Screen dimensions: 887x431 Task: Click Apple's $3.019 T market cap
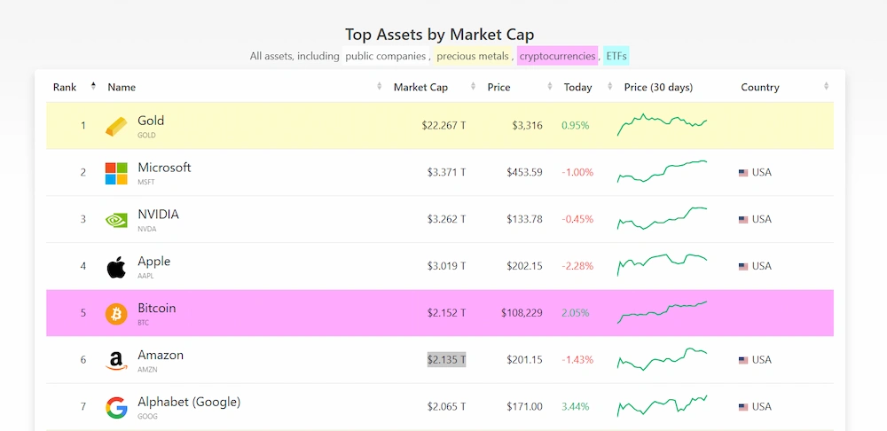(x=446, y=266)
